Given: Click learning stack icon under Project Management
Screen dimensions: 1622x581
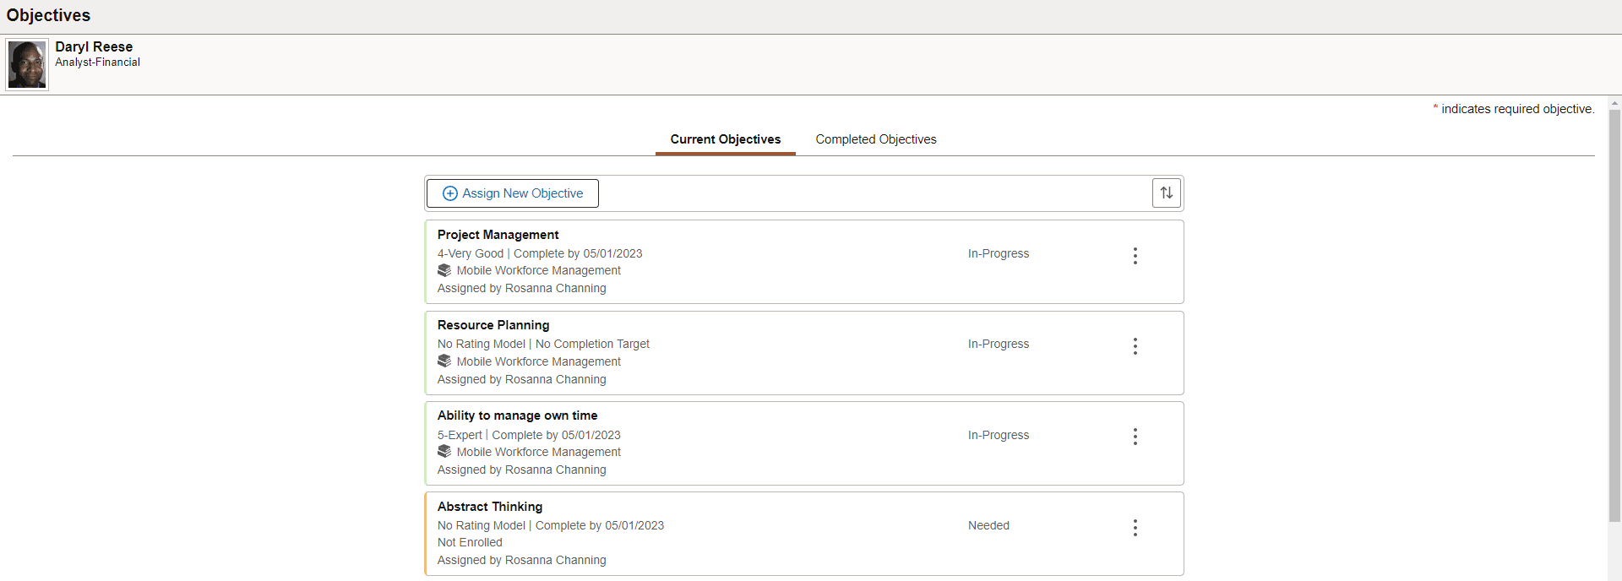Looking at the screenshot, I should click(x=444, y=270).
